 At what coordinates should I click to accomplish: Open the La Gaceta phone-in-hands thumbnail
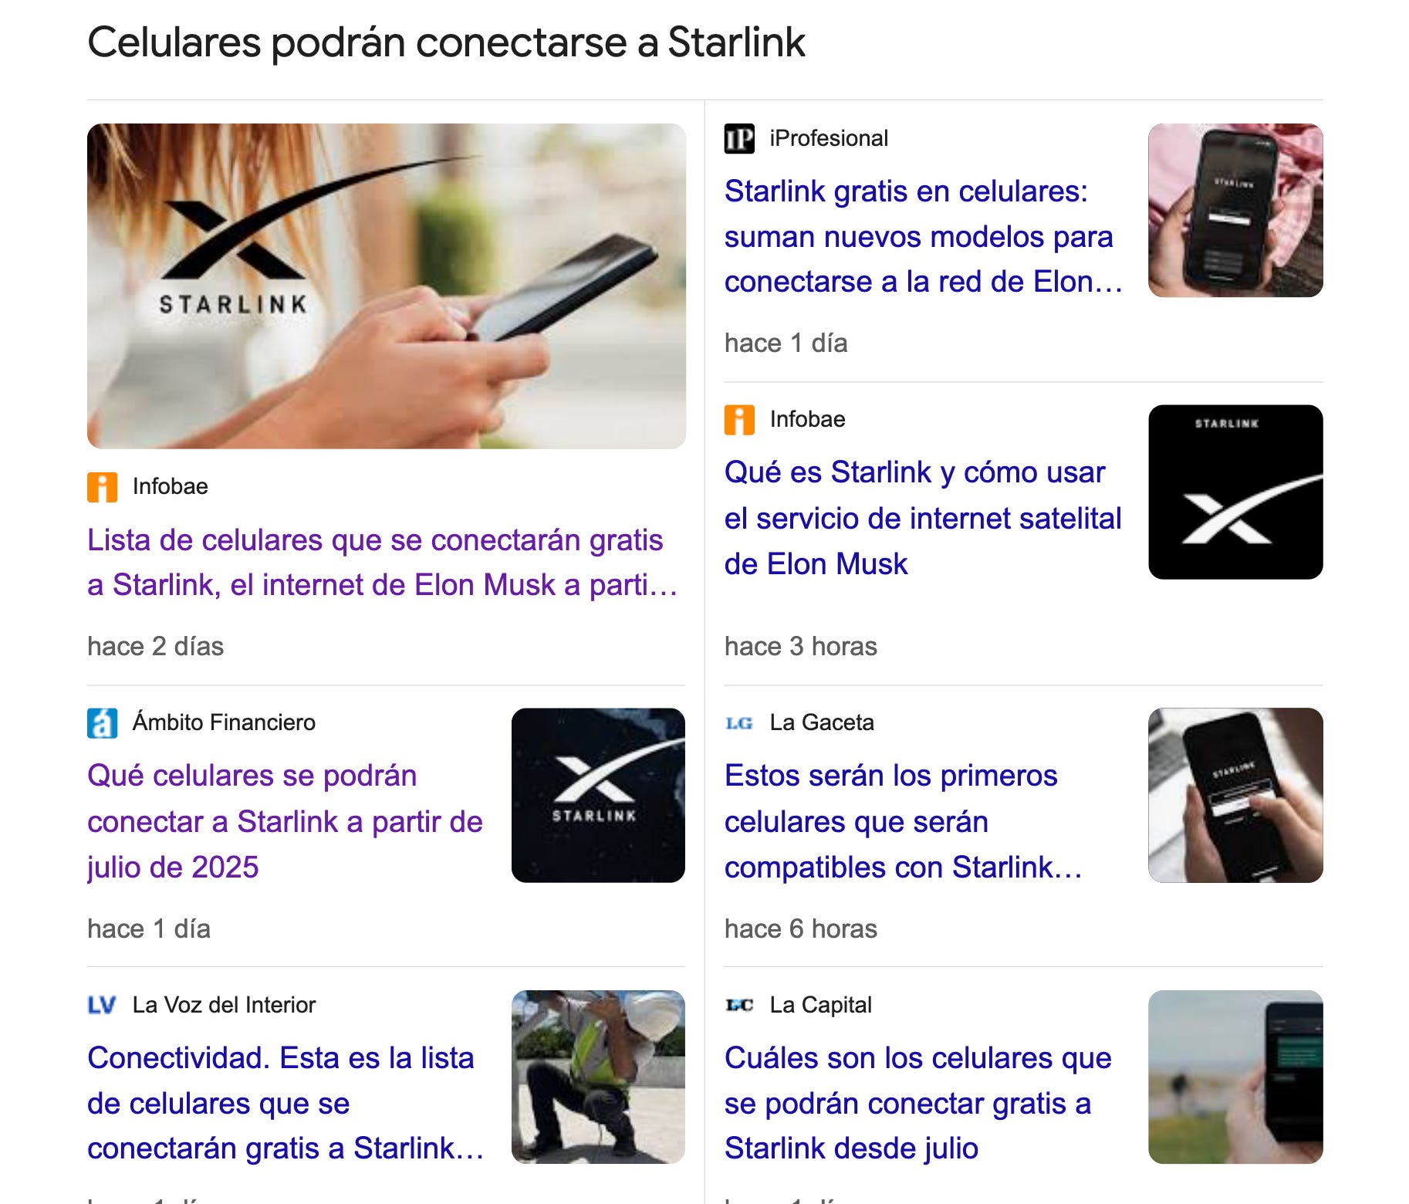[x=1235, y=796]
